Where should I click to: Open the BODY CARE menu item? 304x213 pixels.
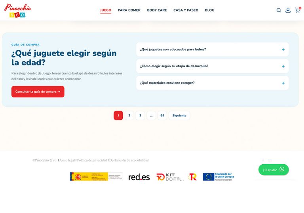[157, 10]
